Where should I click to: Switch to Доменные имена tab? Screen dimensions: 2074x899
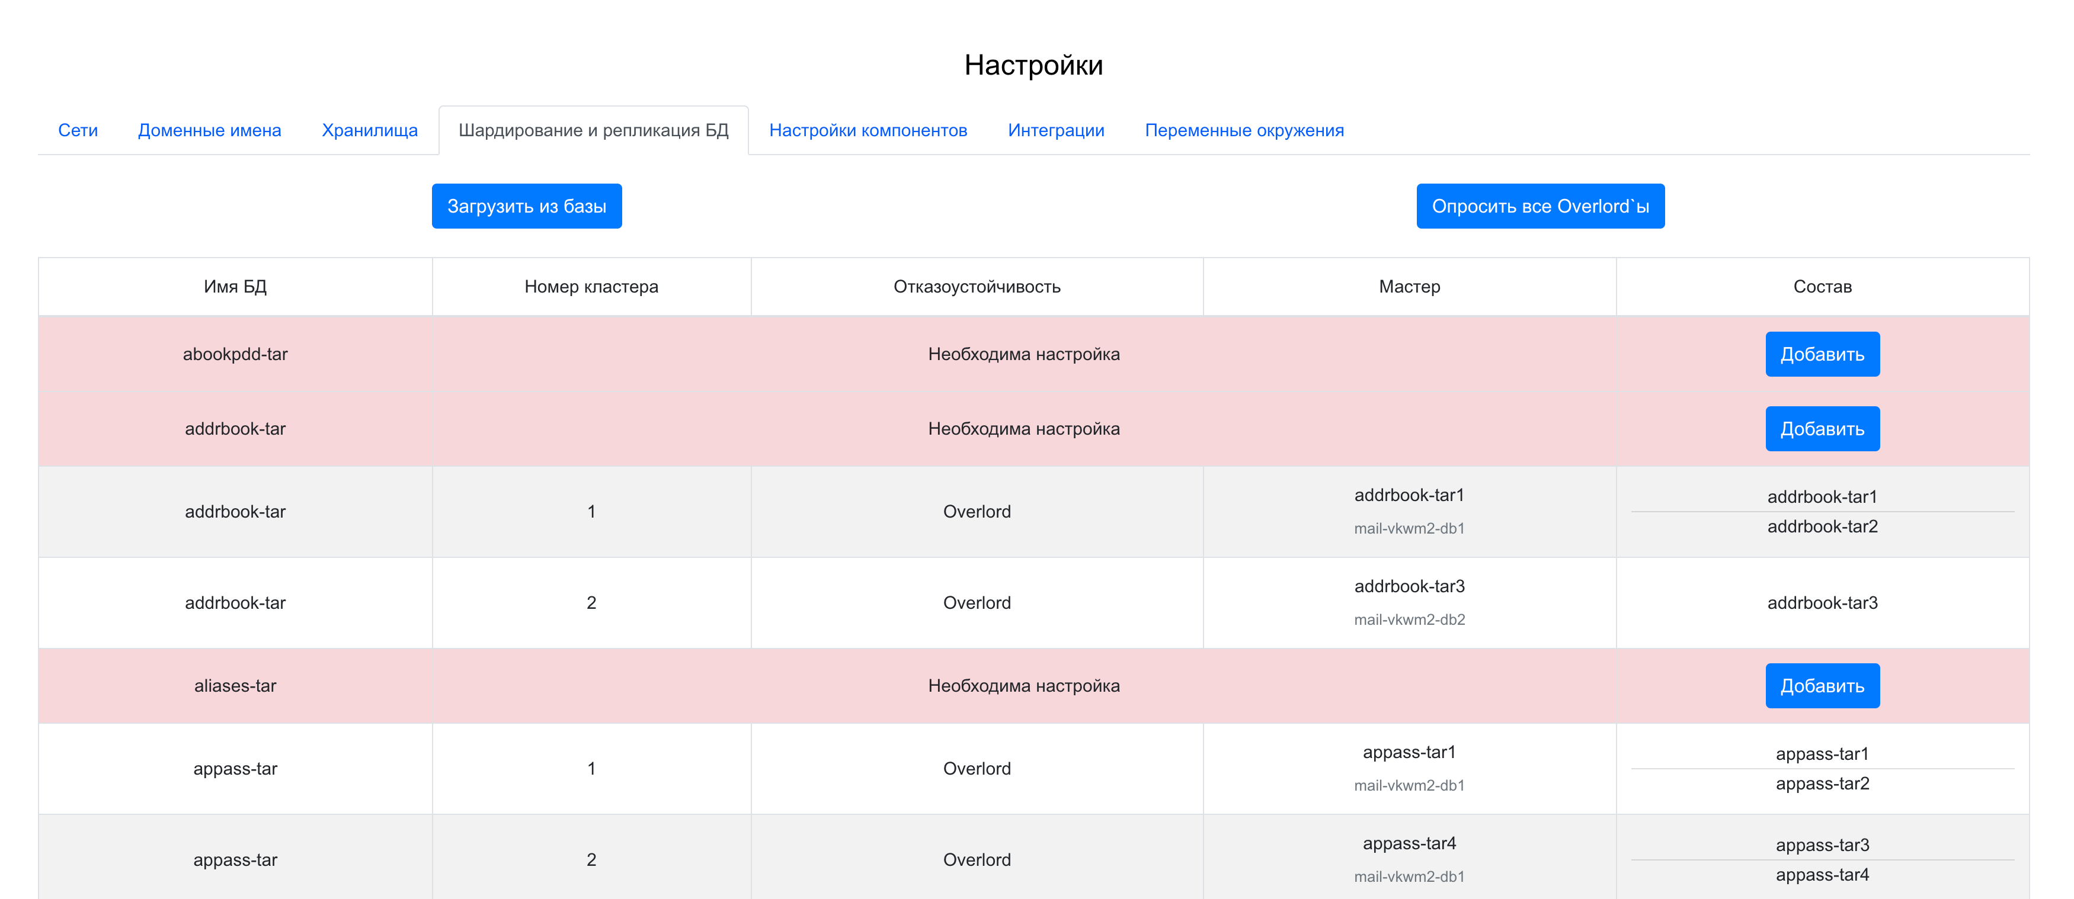click(x=209, y=130)
